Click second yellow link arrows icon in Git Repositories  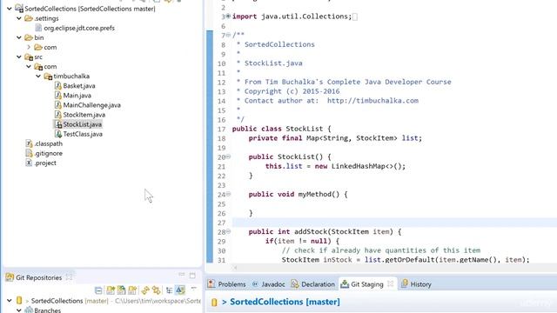point(157,290)
